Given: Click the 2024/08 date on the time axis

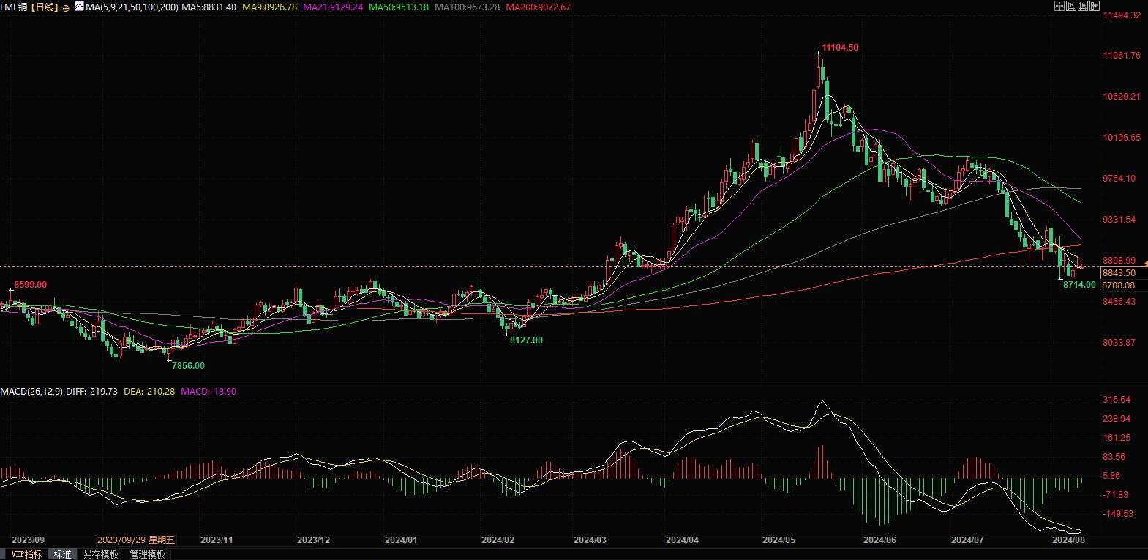Looking at the screenshot, I should click(x=1068, y=540).
